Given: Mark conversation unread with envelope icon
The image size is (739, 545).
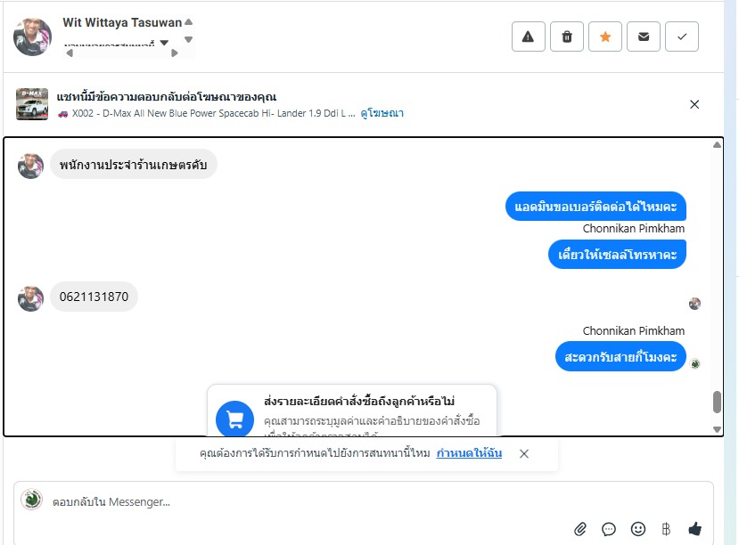Looking at the screenshot, I should point(644,37).
